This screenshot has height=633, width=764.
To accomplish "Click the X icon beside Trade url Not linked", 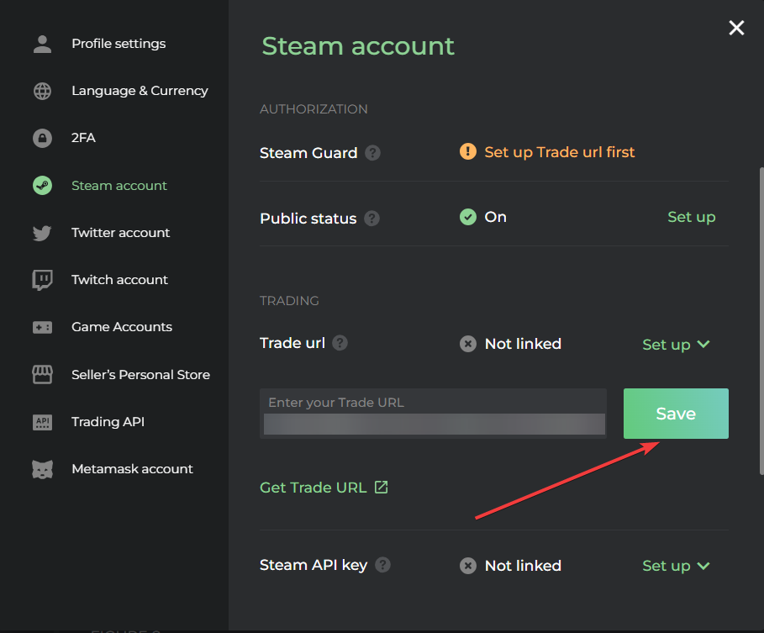I will [x=468, y=344].
